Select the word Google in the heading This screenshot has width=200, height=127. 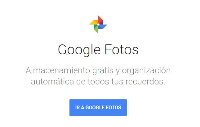[79, 50]
